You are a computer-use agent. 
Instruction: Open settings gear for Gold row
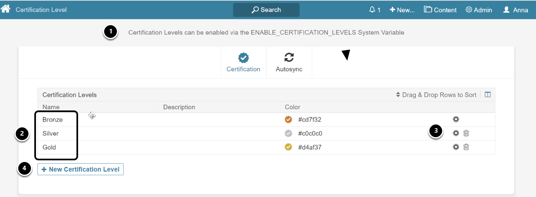(456, 147)
